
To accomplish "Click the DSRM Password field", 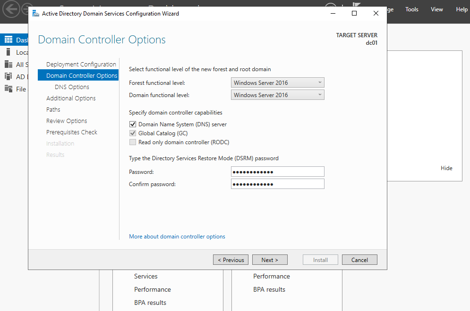I will [278, 172].
